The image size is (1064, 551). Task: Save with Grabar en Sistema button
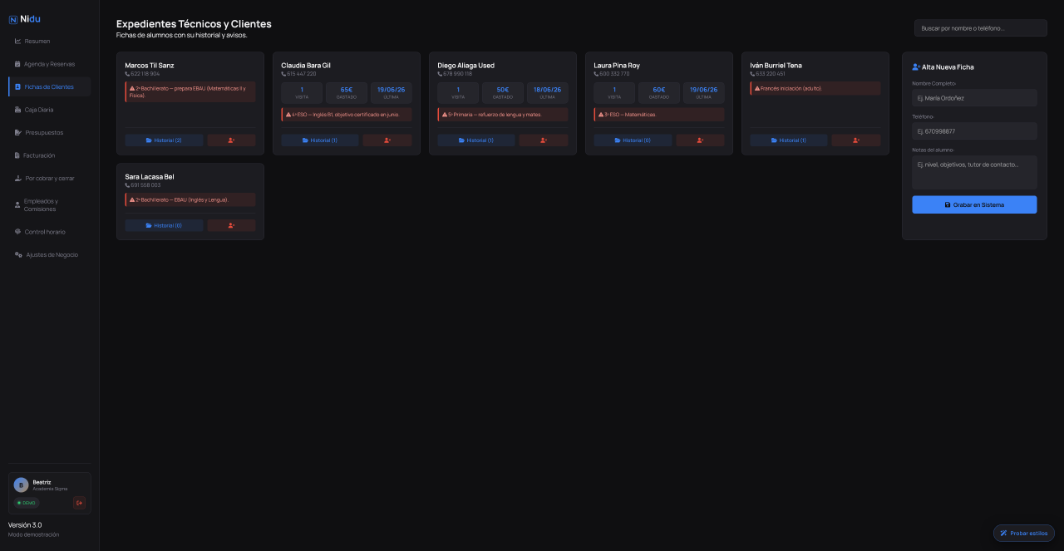(x=974, y=204)
